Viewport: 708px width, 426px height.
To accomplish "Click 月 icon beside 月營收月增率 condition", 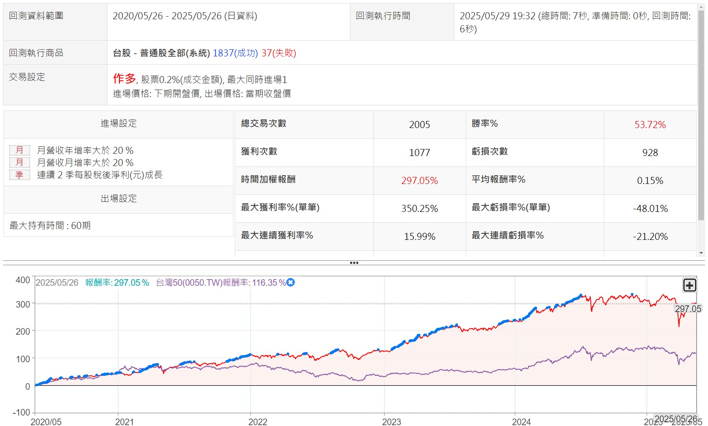I will click(20, 163).
